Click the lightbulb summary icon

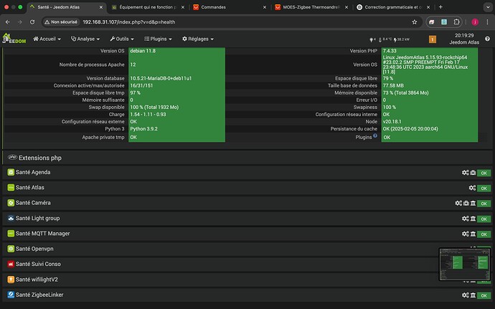372,39
